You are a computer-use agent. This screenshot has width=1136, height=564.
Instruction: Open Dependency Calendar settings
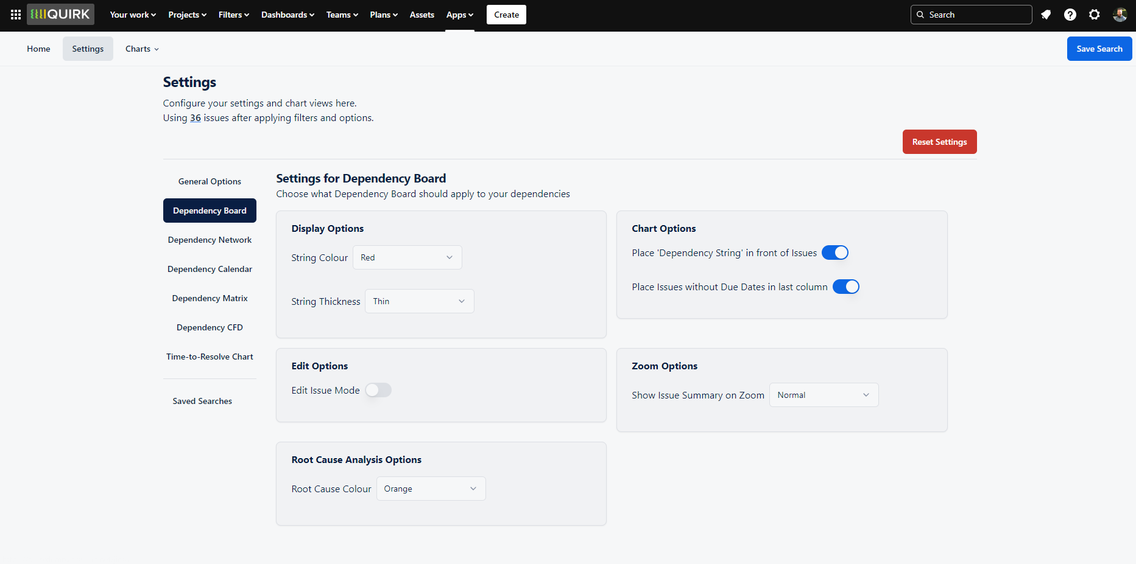210,269
